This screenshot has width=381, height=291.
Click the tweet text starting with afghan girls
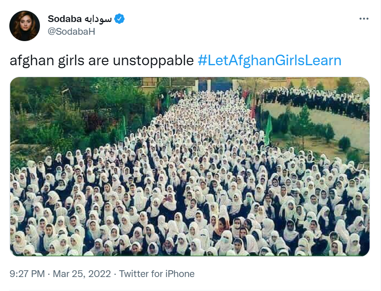(102, 61)
